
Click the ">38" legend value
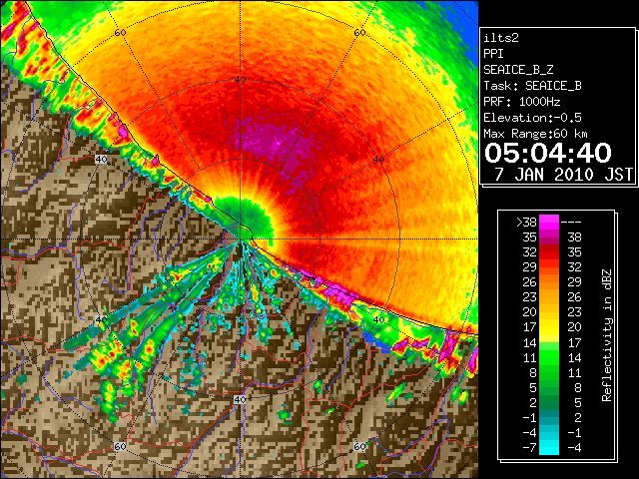pyautogui.click(x=526, y=223)
